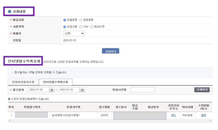Click the 처리완료 status cell
Image resolution: width=218 pixels, height=130 pixels.
[187, 115]
